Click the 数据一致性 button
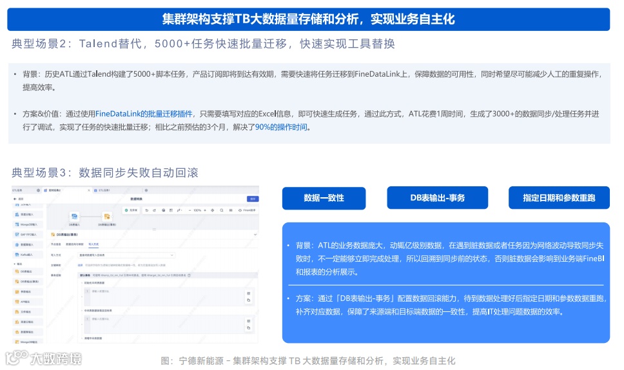Viewport: 624px width, 370px height. click(x=324, y=198)
